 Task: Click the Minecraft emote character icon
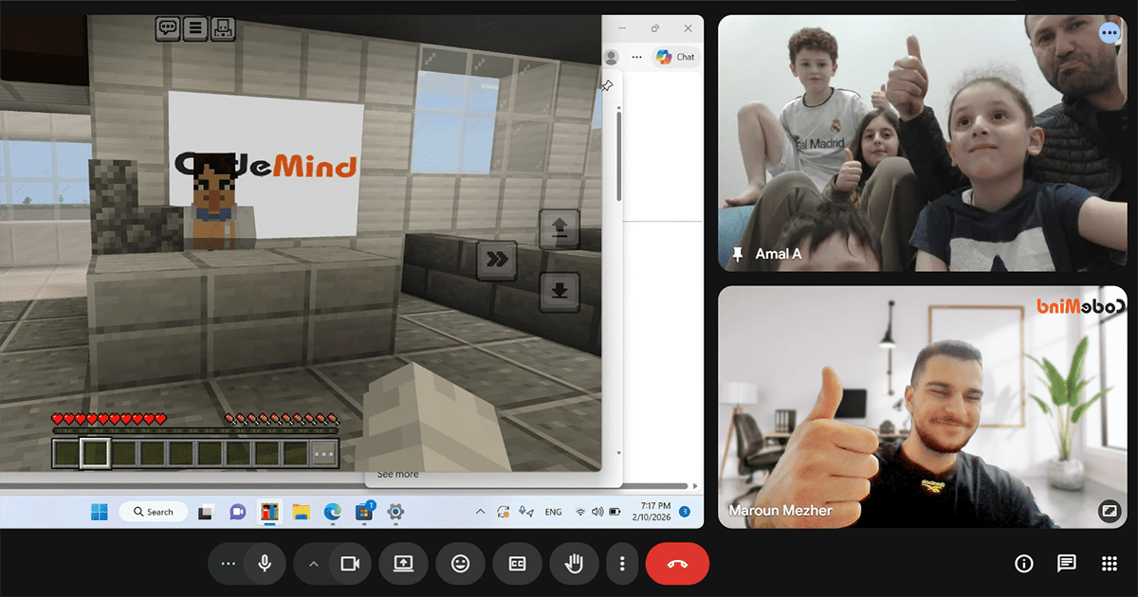[223, 28]
